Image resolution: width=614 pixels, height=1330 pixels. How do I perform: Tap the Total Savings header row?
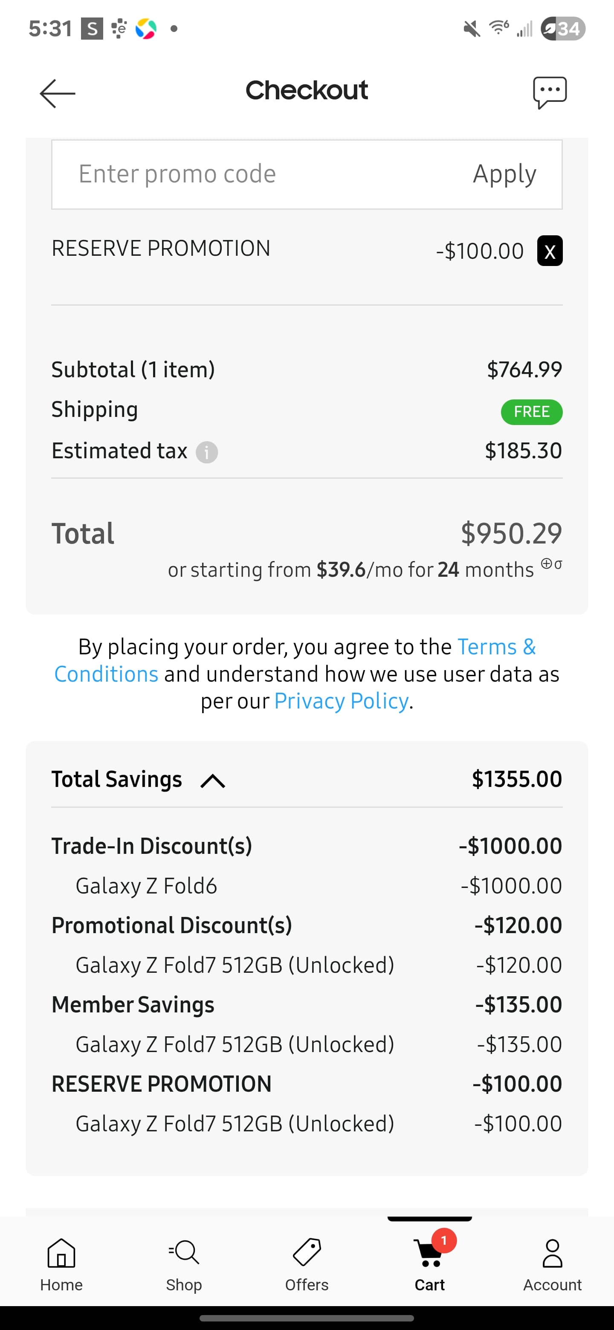[307, 779]
